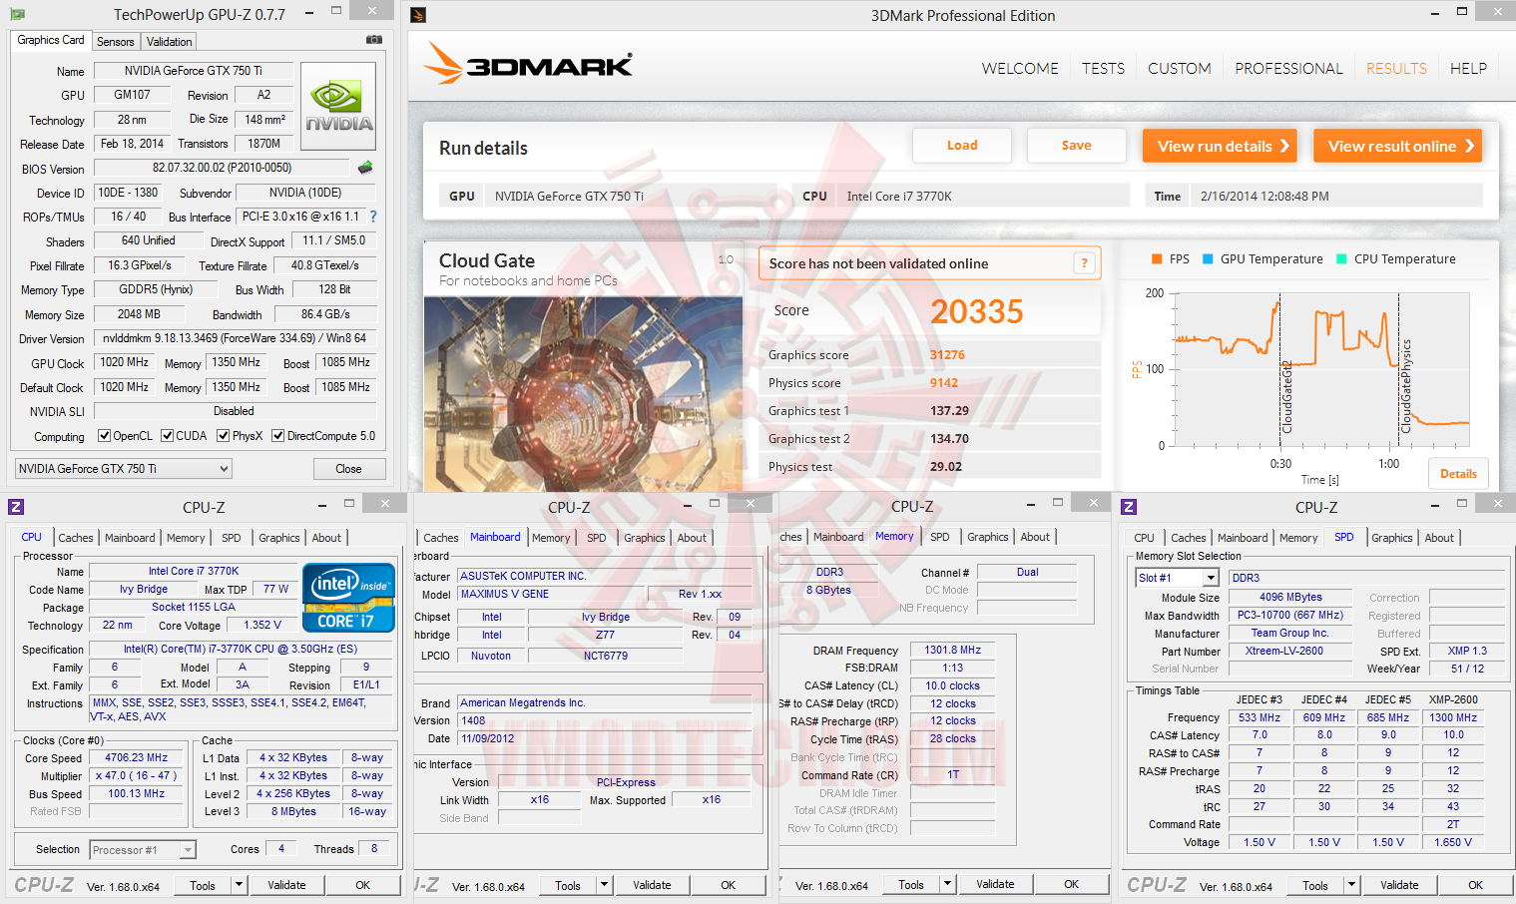Click the green CPU Temperature legend swatch

pos(1341,259)
